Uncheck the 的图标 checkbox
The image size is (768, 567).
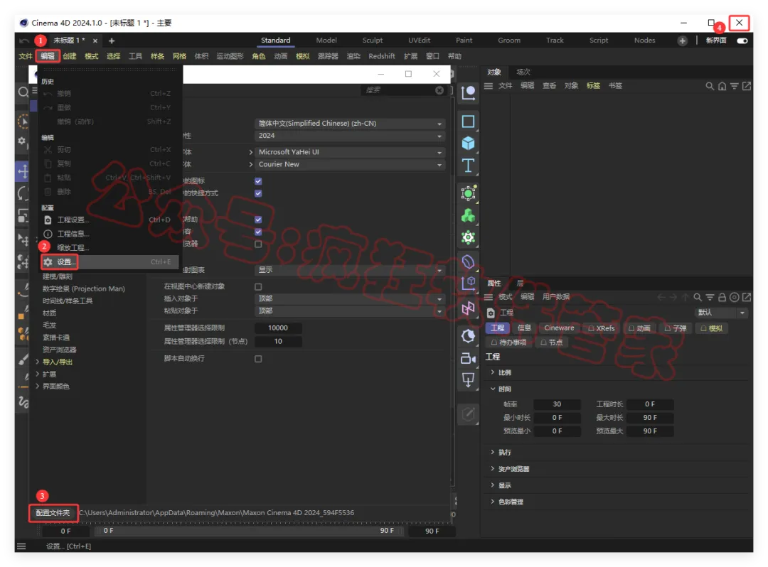[x=258, y=181]
